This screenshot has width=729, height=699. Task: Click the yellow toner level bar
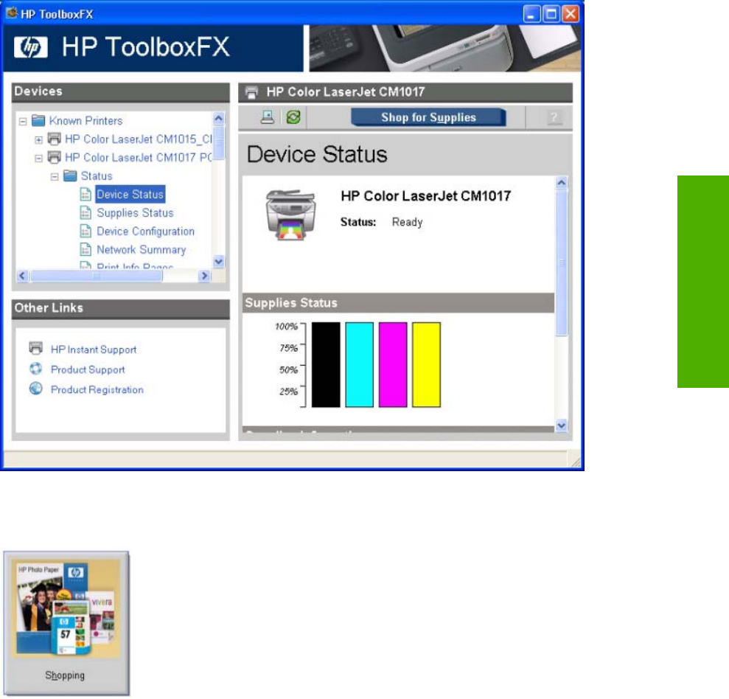tap(426, 365)
